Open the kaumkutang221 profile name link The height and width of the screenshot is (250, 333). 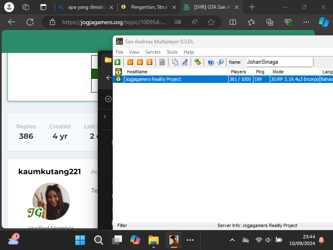click(50, 172)
